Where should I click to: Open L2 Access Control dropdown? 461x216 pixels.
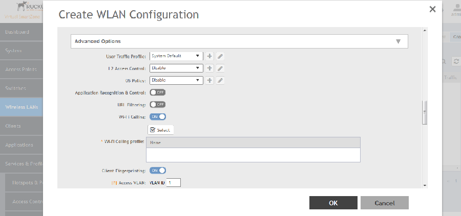(175, 68)
